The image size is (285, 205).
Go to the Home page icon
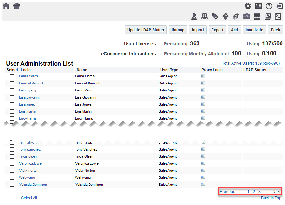(x=6, y=6)
